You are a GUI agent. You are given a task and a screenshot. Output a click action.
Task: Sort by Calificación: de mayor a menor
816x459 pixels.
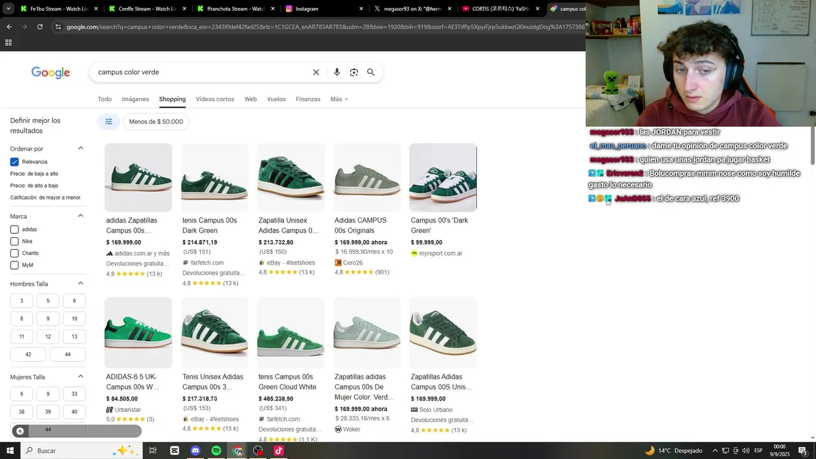point(45,198)
